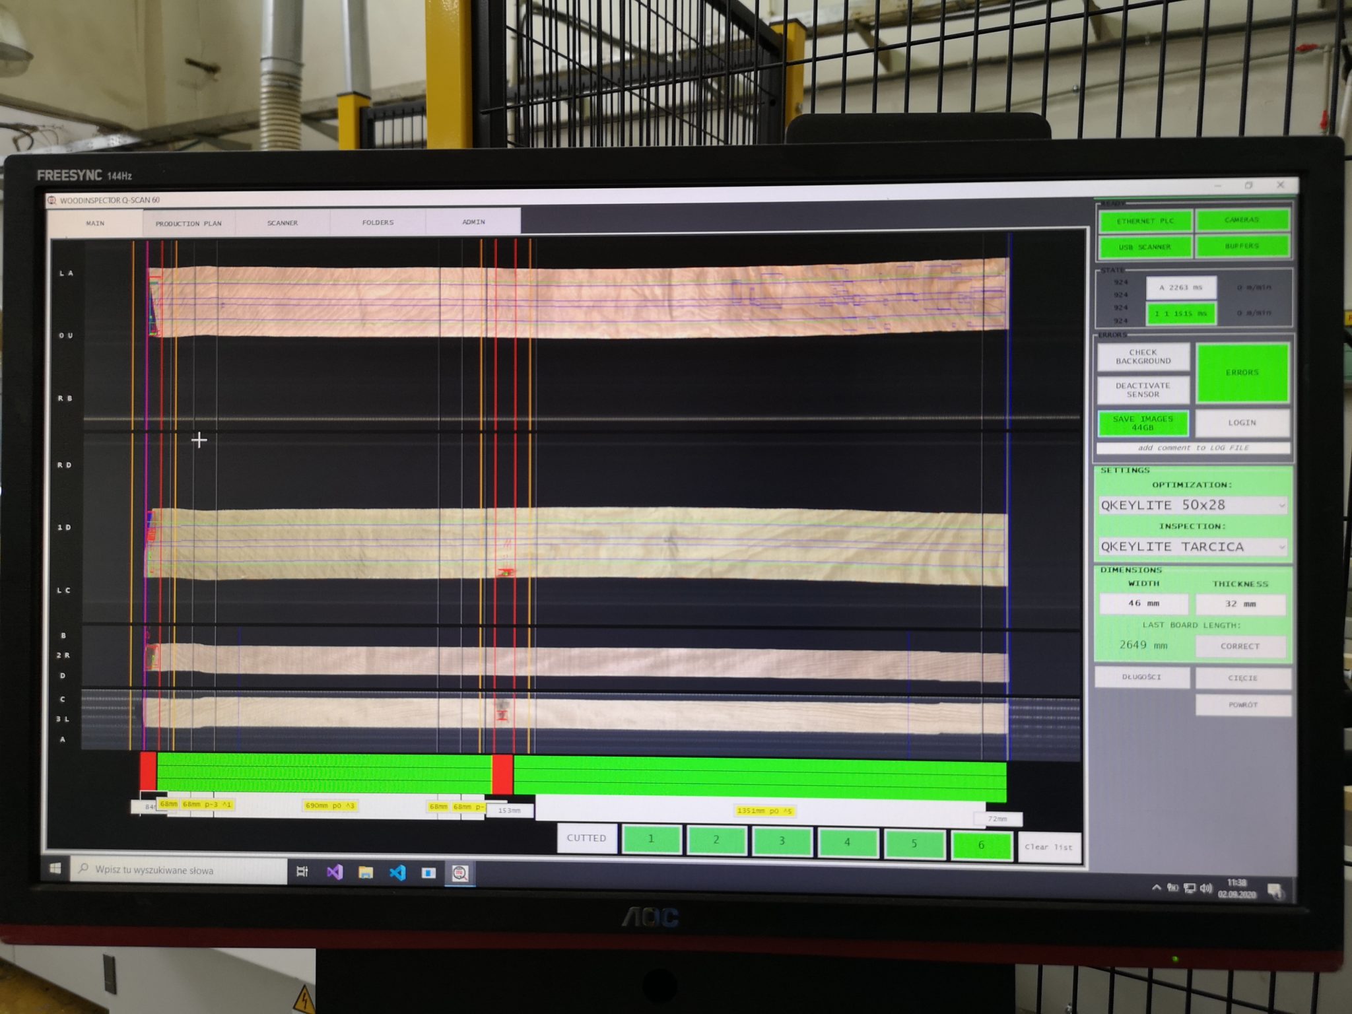Launch Visual Studio Code from the taskbar
The height and width of the screenshot is (1014, 1352).
click(397, 873)
